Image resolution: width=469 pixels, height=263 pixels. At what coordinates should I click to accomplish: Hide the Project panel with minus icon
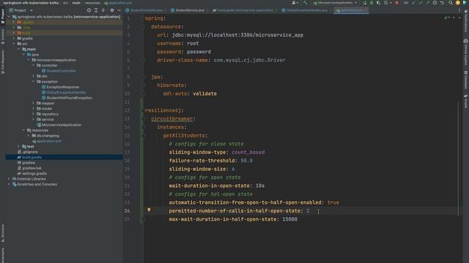point(119,10)
